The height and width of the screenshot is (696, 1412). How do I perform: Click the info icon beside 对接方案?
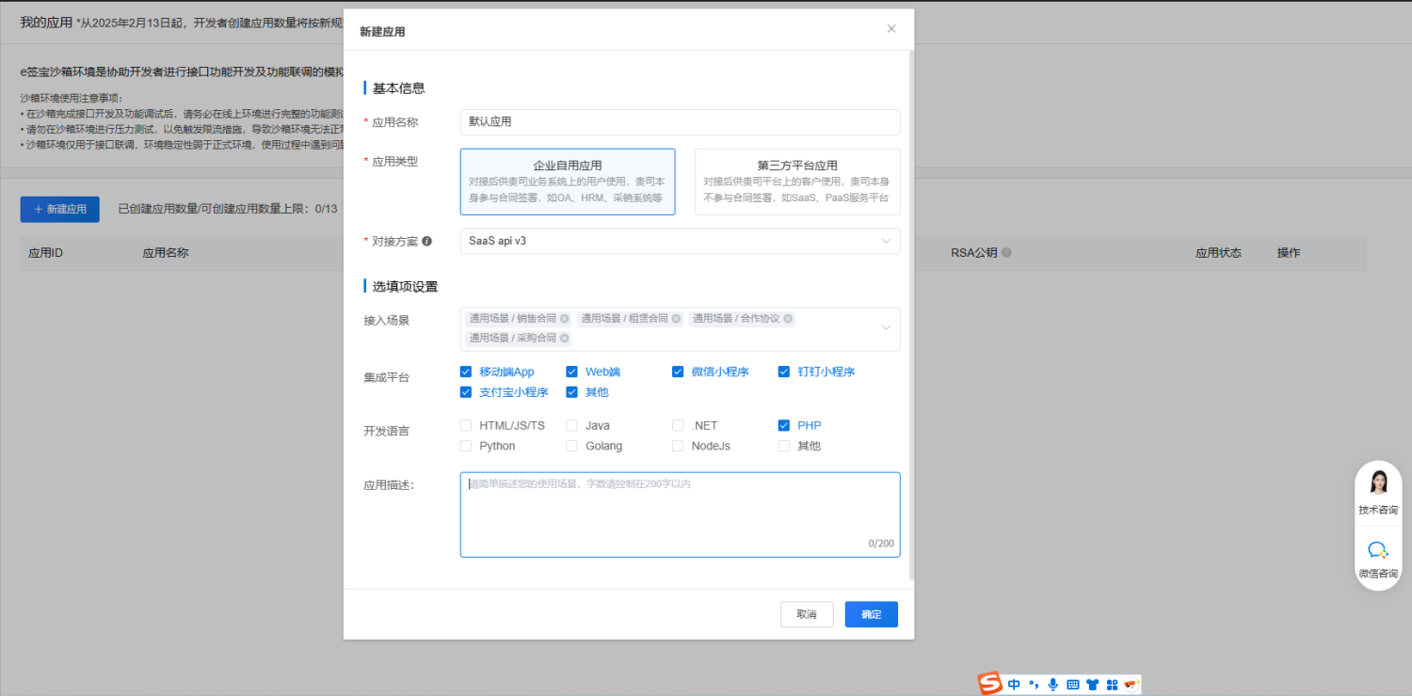pyautogui.click(x=427, y=242)
